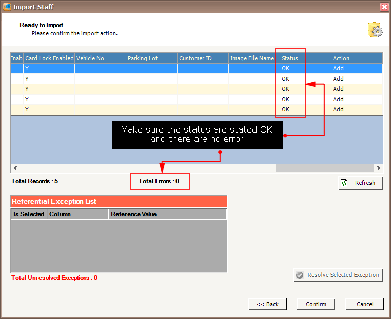
Task: Click the Reference Value column header
Action: pos(167,214)
